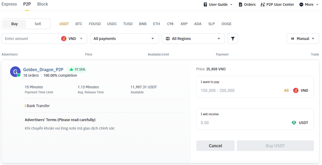Click the Advertisers column header
Image resolution: width=322 pixels, height=165 pixels.
10,54
